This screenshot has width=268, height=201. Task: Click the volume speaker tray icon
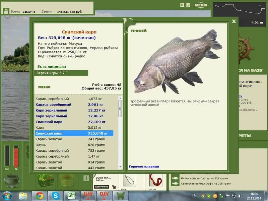[240, 196]
